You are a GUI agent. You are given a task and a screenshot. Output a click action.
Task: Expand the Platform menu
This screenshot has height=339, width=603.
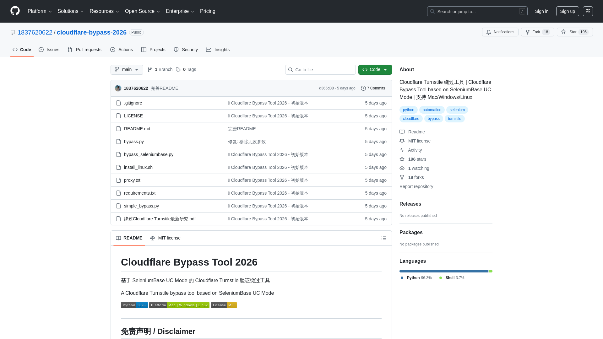point(40,11)
